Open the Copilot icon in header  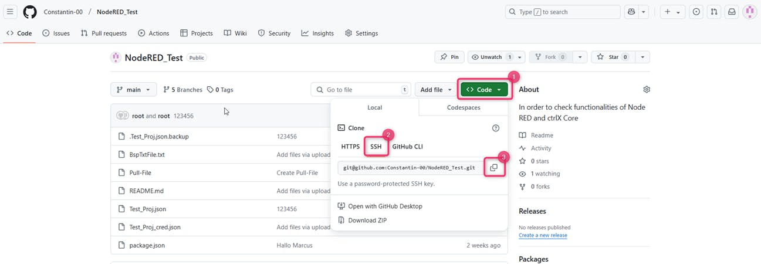click(631, 12)
